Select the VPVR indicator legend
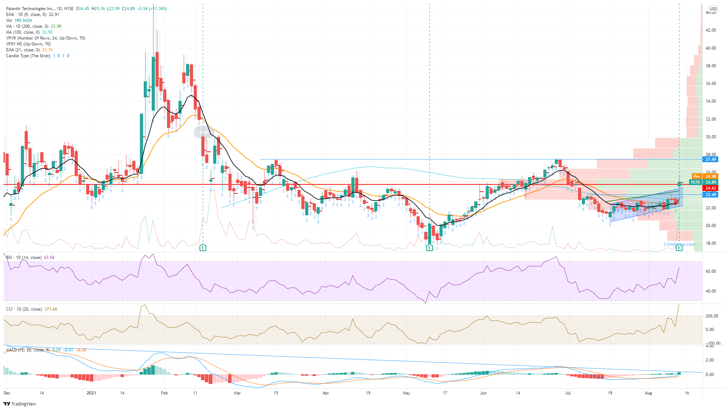728x410 pixels. tap(45, 38)
